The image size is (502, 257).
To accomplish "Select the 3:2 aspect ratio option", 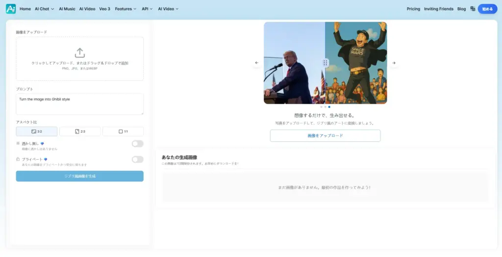I will pyautogui.click(x=36, y=131).
